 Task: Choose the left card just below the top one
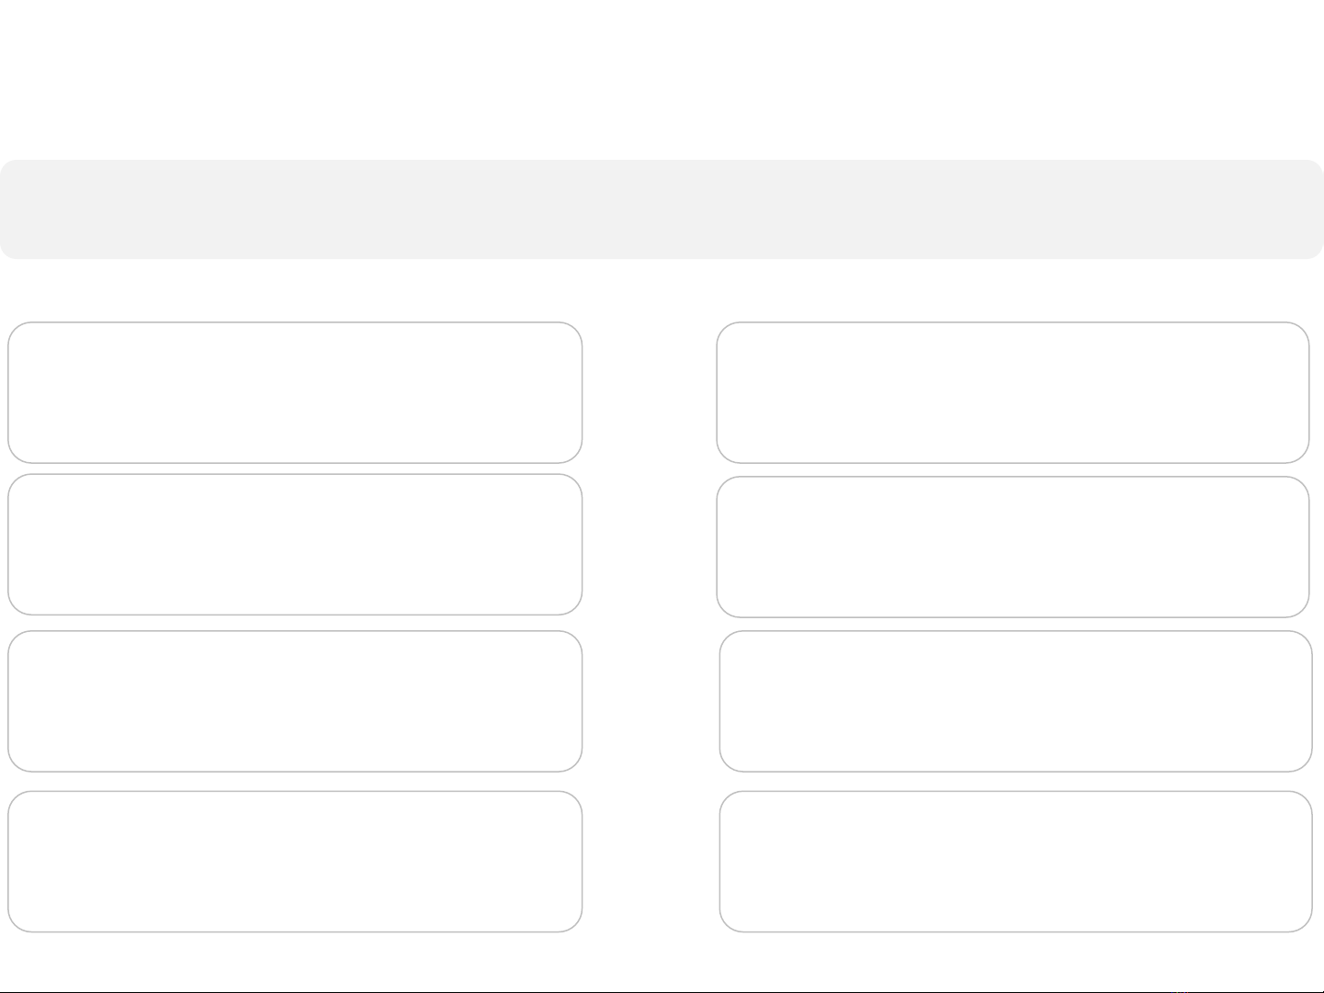[295, 545]
